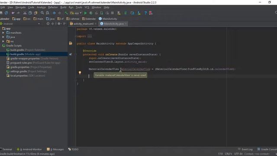Click the Scroll from Source target icon
277x156 pixels.
[48, 23]
